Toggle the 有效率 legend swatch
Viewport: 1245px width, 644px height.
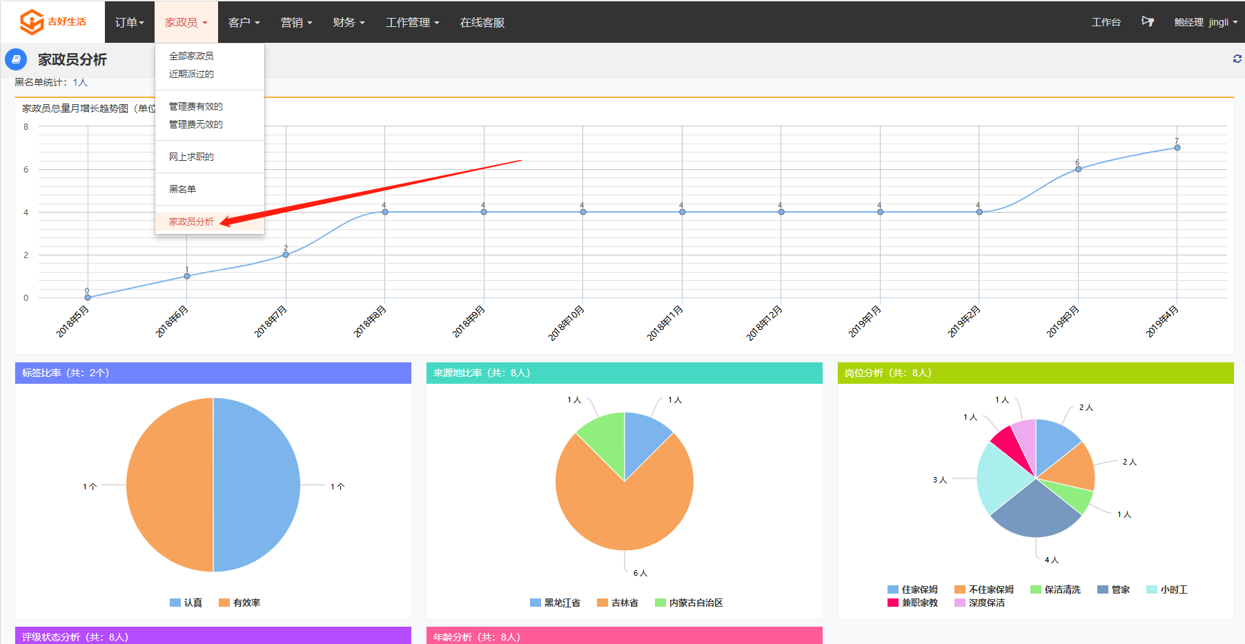tap(224, 603)
